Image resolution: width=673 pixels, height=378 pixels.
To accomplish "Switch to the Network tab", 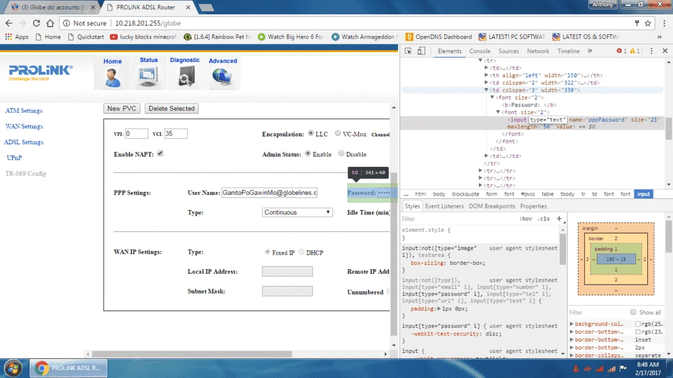I will coord(538,51).
